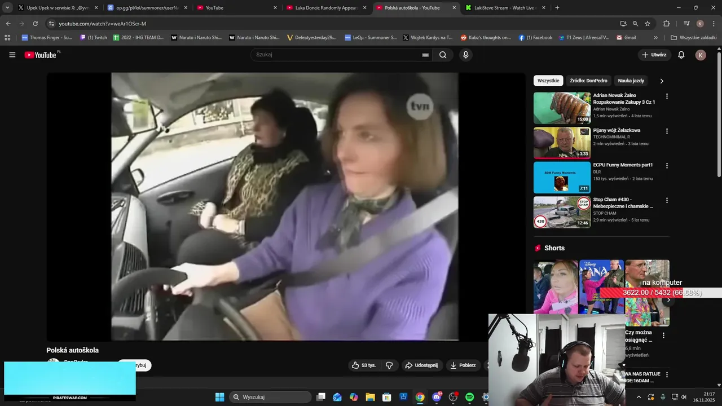The height and width of the screenshot is (406, 722).
Task: View site information icon in address bar
Action: click(51, 24)
